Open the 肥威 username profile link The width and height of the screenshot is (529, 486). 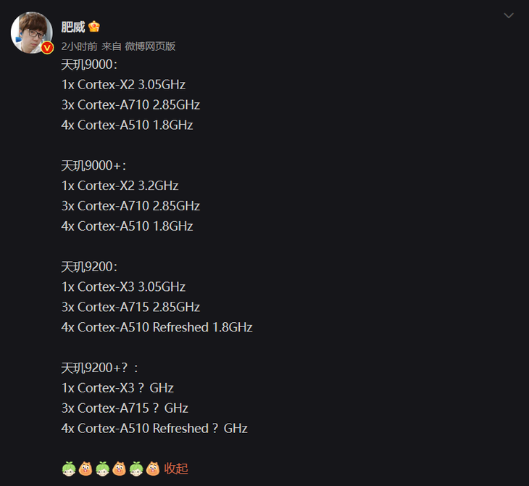73,27
